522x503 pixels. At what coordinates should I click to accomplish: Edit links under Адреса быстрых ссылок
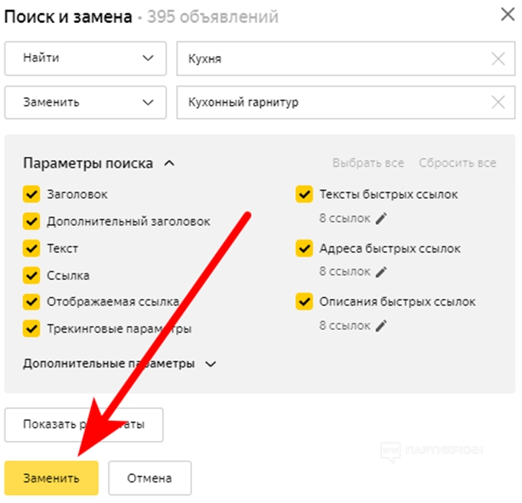[x=381, y=271]
